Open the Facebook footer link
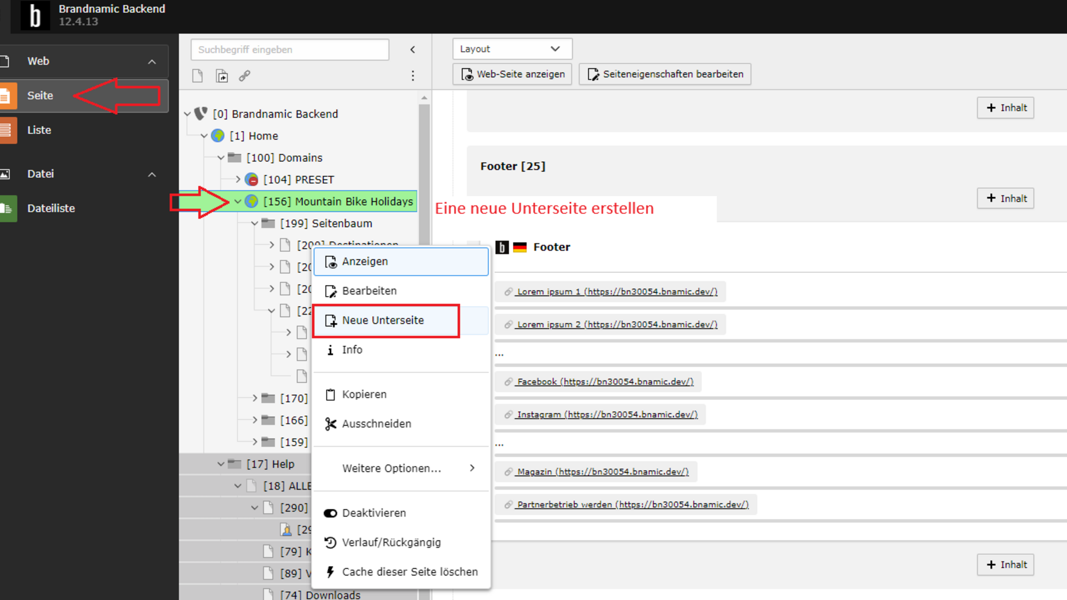The height and width of the screenshot is (600, 1067). (x=605, y=382)
